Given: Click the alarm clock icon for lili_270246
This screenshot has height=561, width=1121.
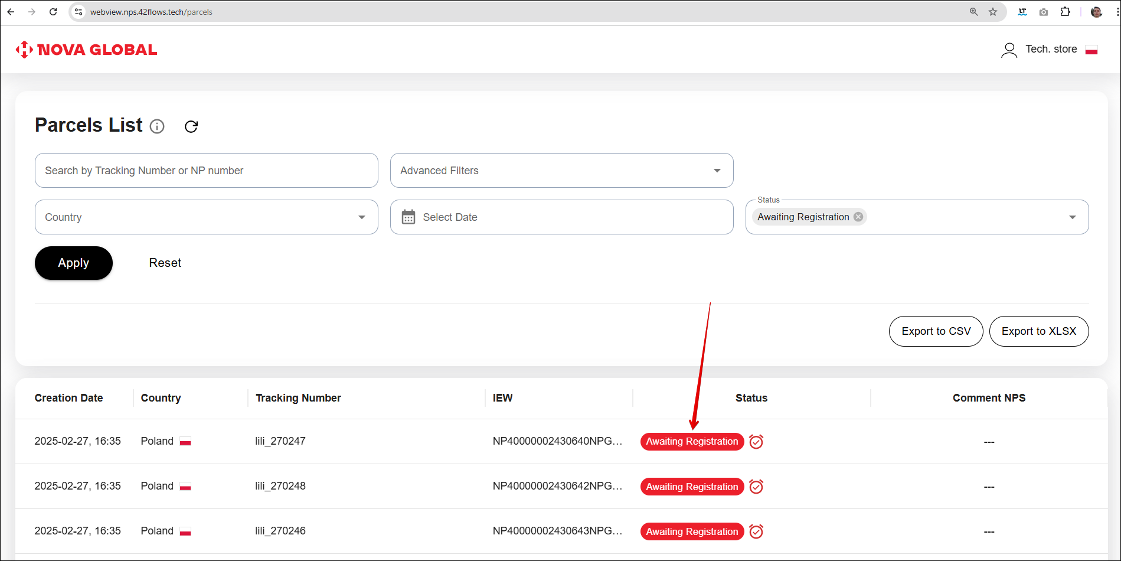Looking at the screenshot, I should tap(756, 531).
